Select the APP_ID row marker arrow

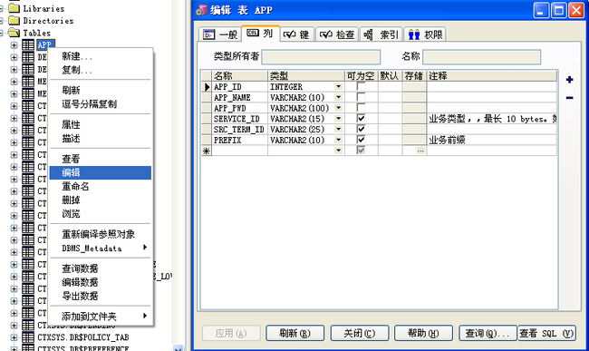click(207, 87)
